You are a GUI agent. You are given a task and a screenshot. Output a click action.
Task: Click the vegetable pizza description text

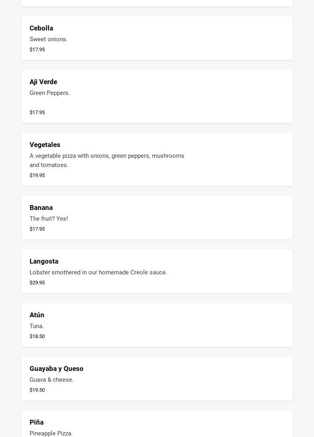point(107,160)
